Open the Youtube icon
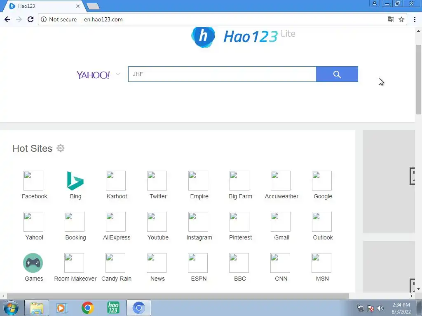This screenshot has width=422, height=316. coord(157,222)
